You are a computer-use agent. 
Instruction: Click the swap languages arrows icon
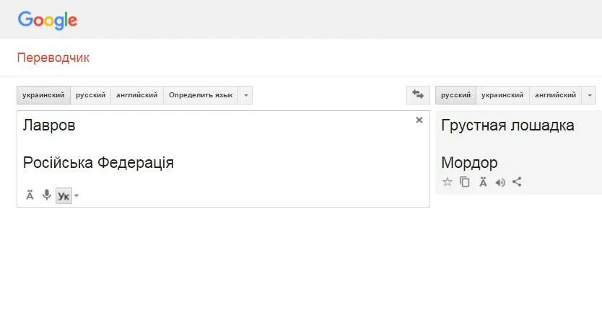pos(417,95)
